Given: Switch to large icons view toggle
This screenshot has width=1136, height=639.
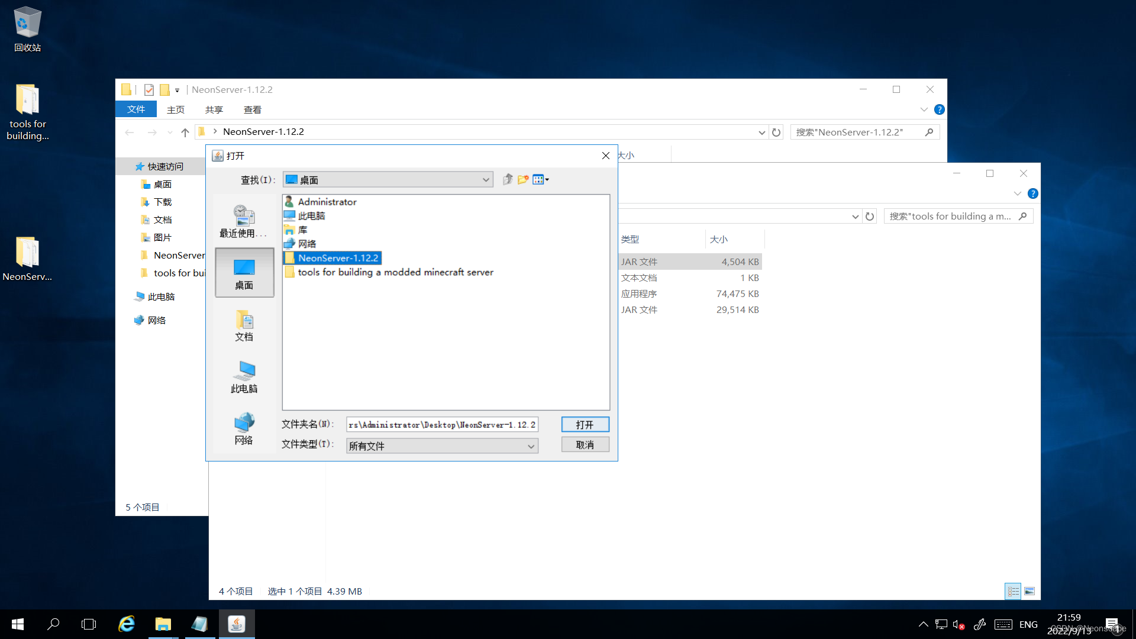Looking at the screenshot, I should pyautogui.click(x=1029, y=591).
